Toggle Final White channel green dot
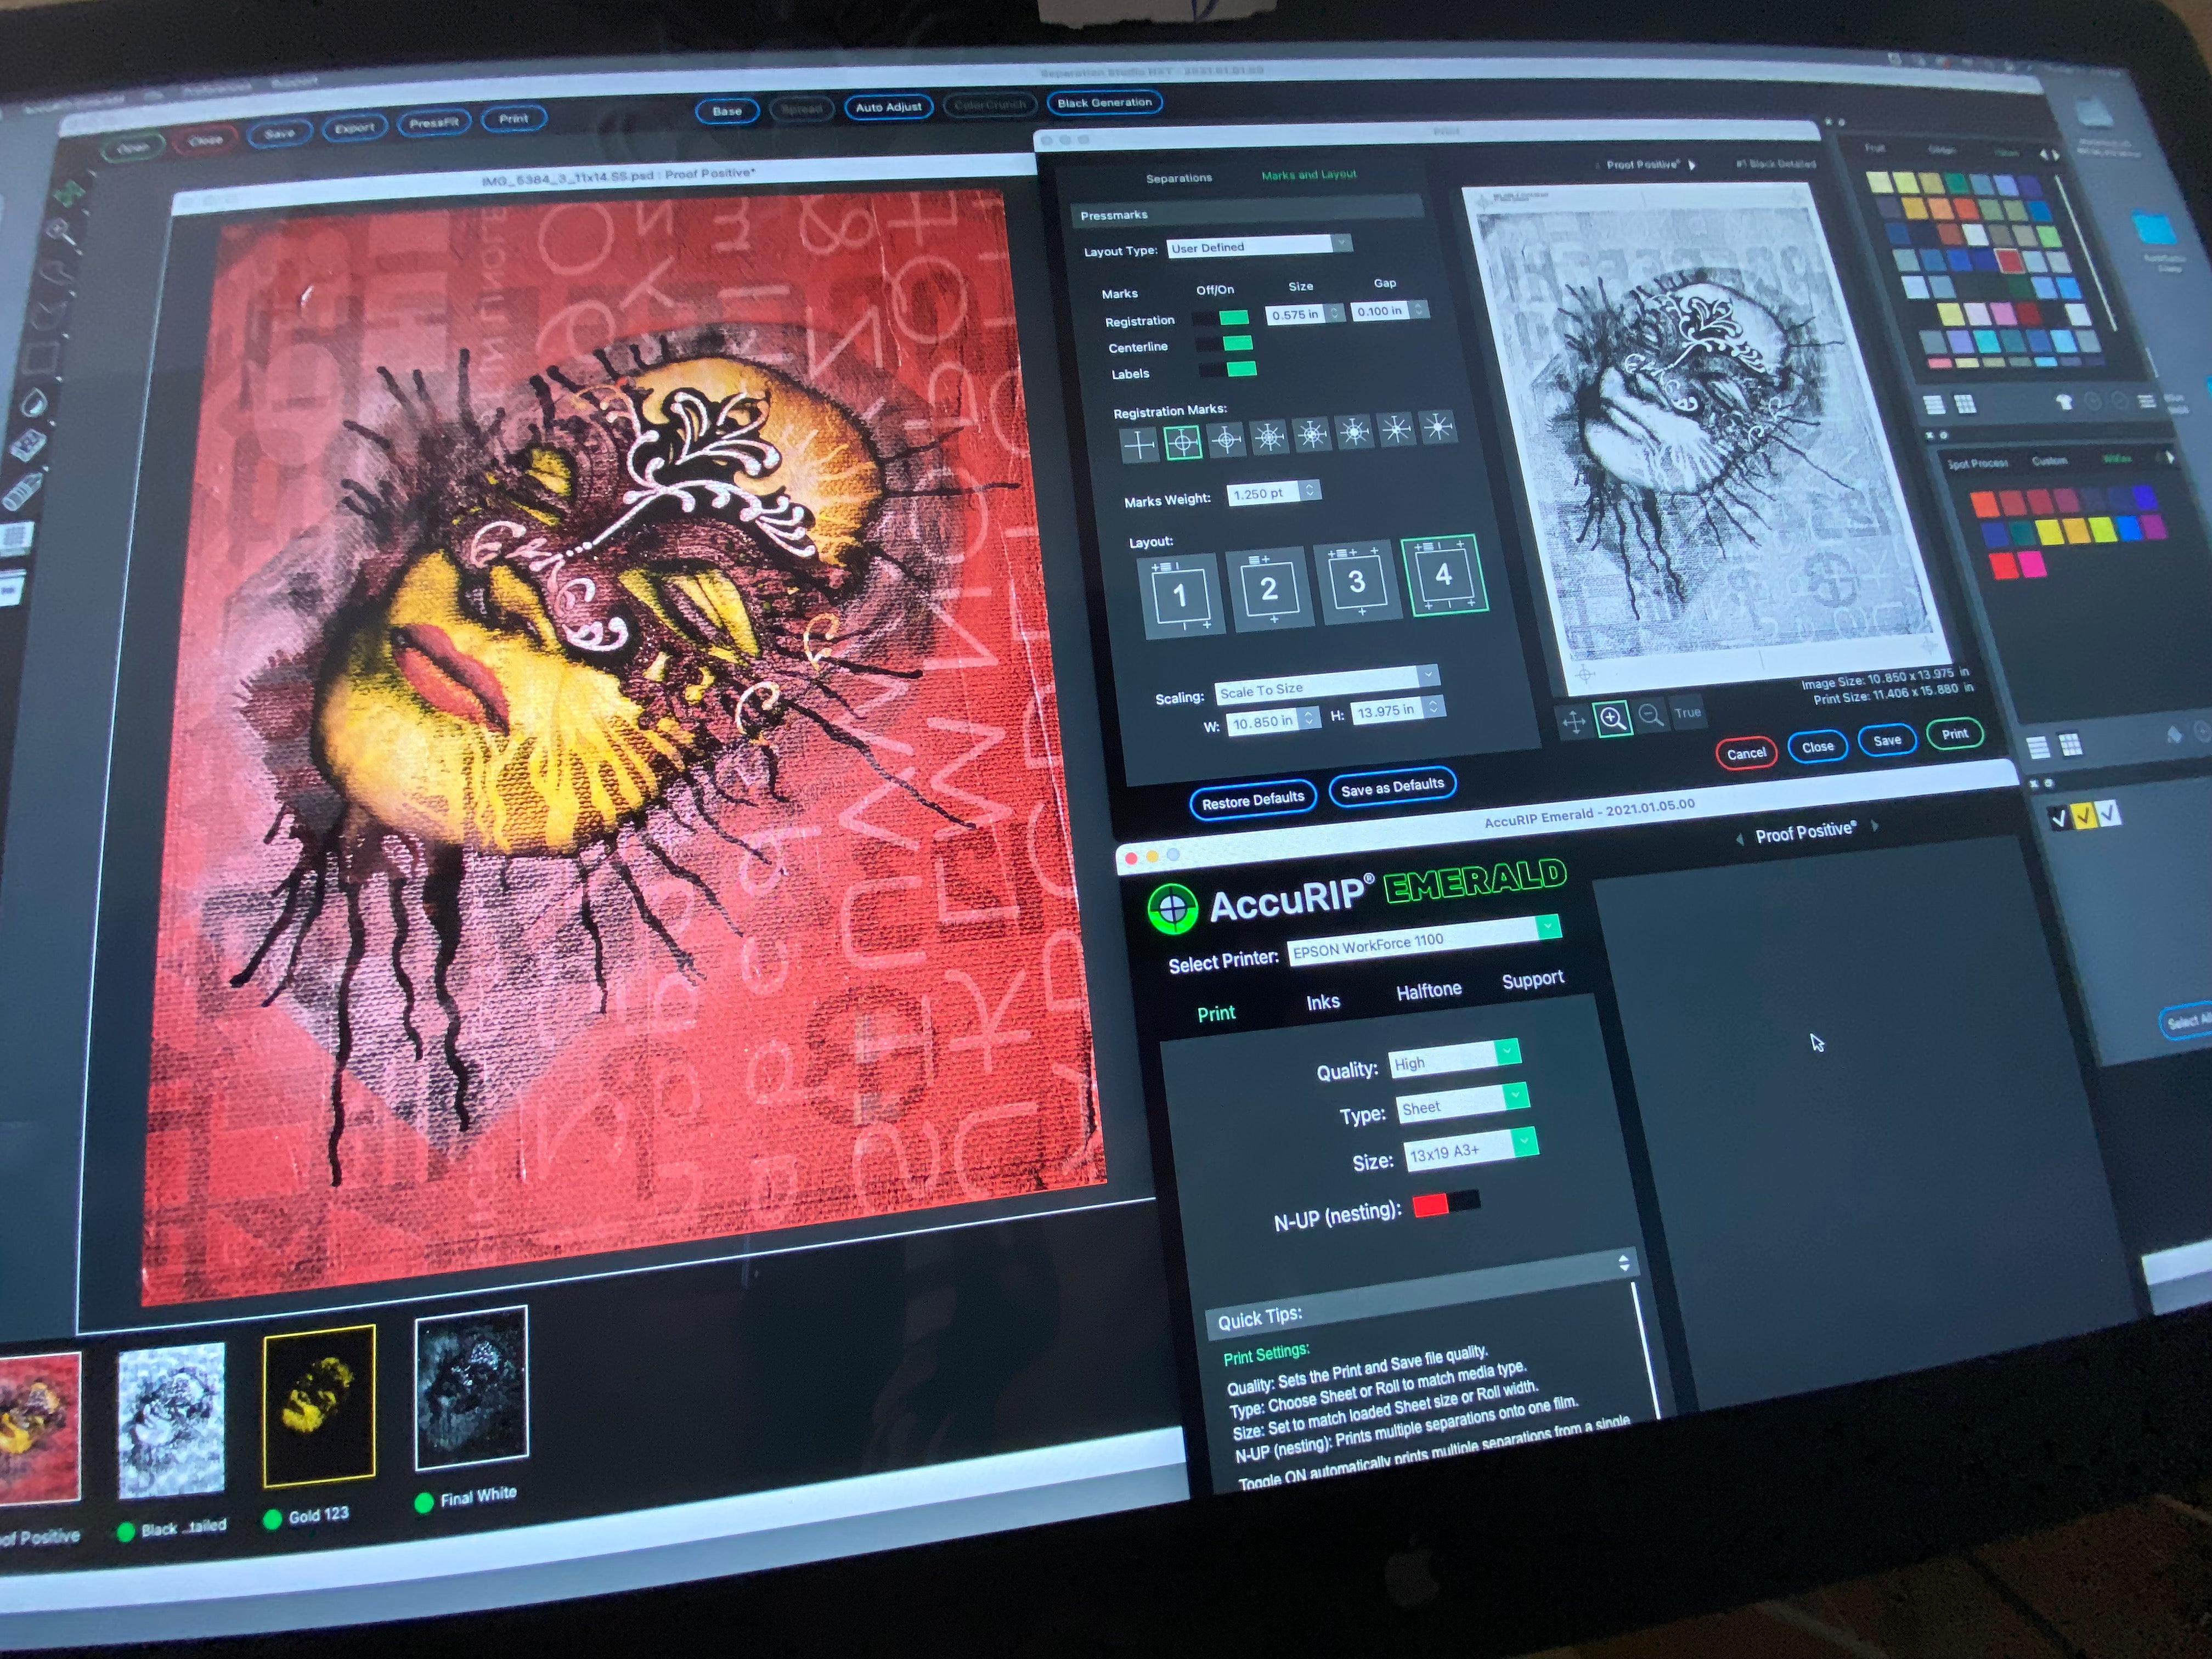2212x1659 pixels. click(423, 1502)
